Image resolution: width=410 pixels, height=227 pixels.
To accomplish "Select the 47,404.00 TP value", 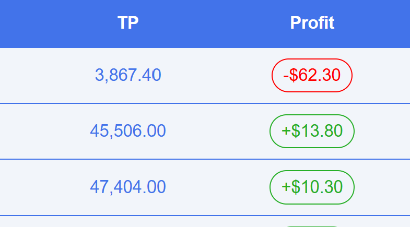I will point(128,186).
